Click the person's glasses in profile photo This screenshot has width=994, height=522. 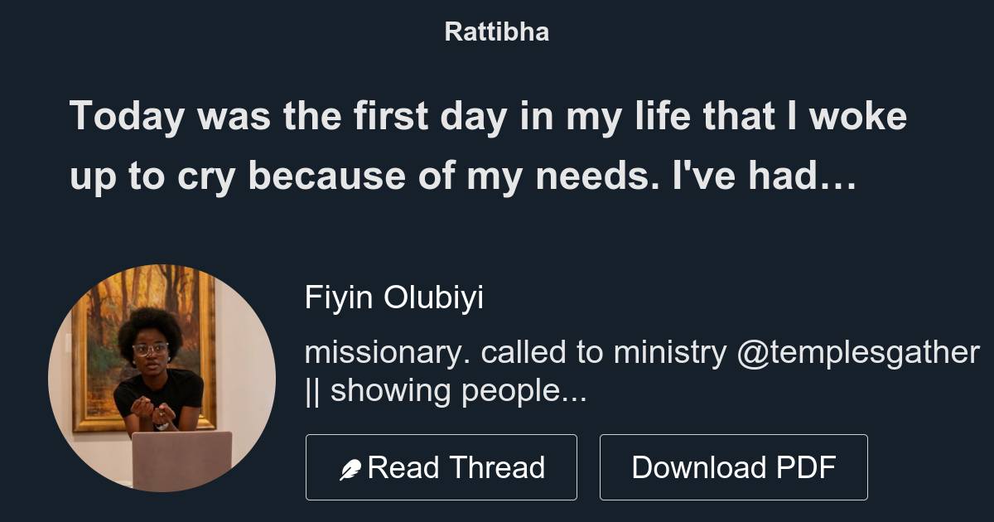[150, 349]
